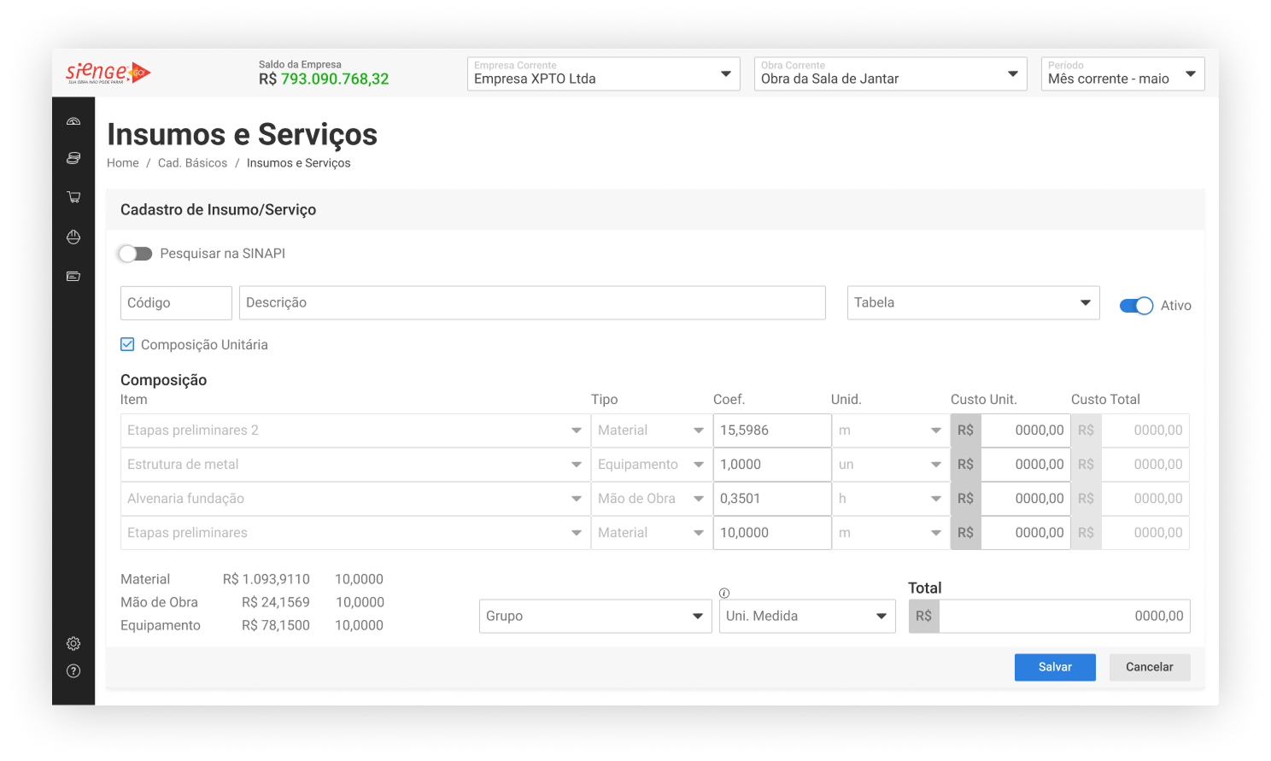Turn off the Ativo switch
Viewport: 1271px width, 761px height.
(x=1136, y=306)
